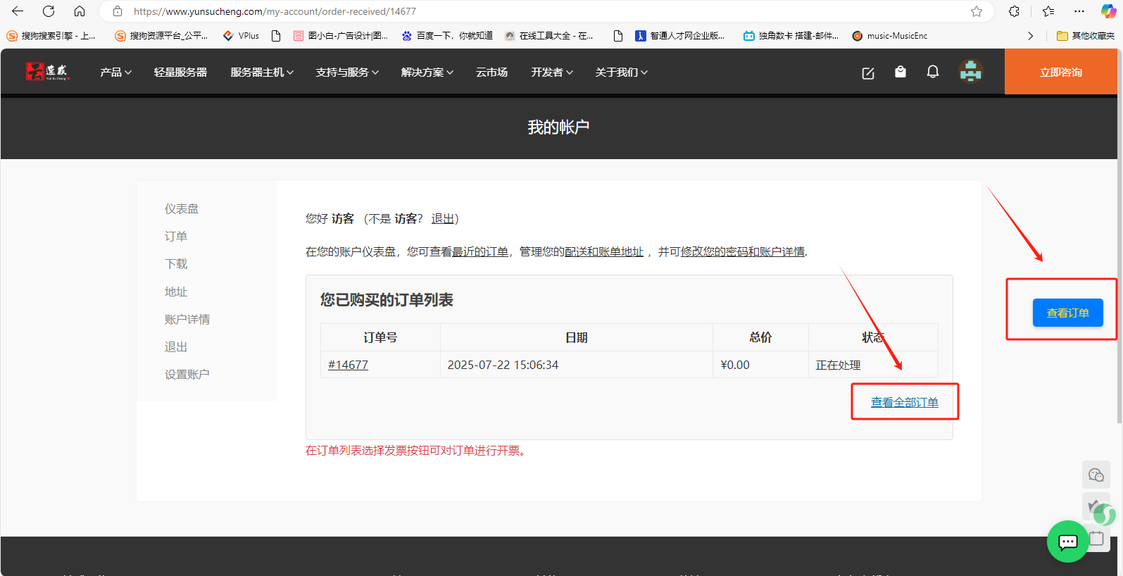Bookmark page with the star icon
Screen dimensions: 1123x576
click(976, 11)
